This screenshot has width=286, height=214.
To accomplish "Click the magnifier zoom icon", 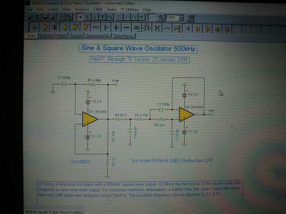I will pos(161,18).
